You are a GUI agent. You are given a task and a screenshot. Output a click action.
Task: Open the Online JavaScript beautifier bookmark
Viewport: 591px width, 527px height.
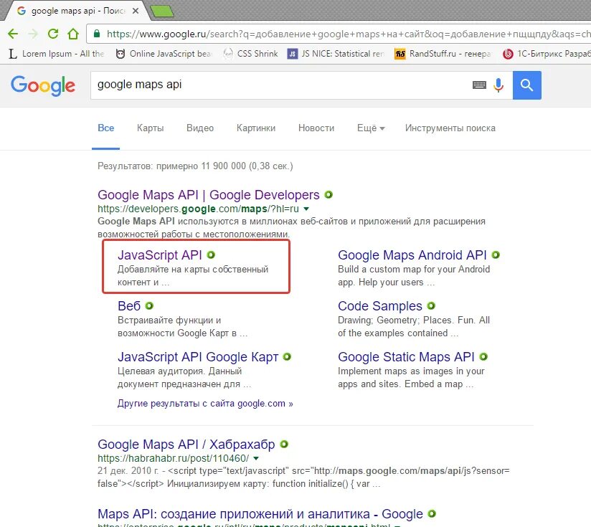click(164, 54)
